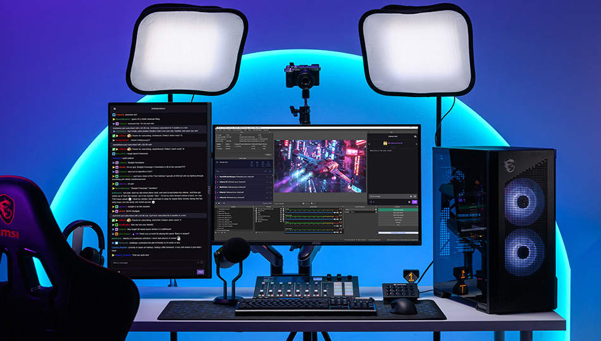Click the purple Chat button on the left monitor
601x341 pixels.
(201, 272)
